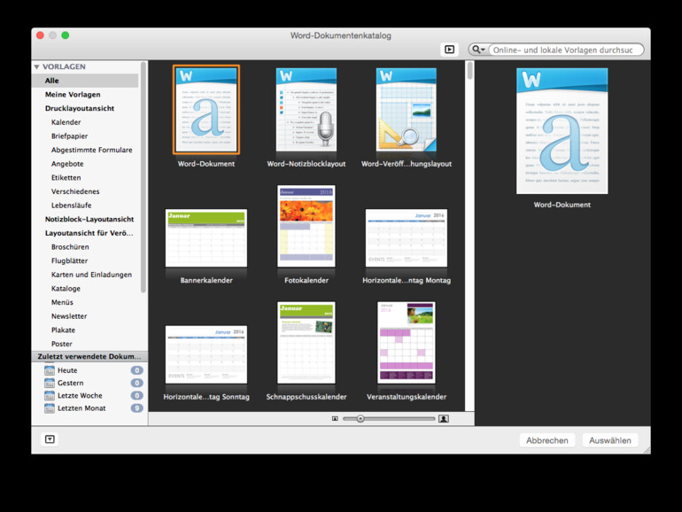The height and width of the screenshot is (512, 682).
Task: Click the sidebar category scrollbar
Action: click(143, 177)
